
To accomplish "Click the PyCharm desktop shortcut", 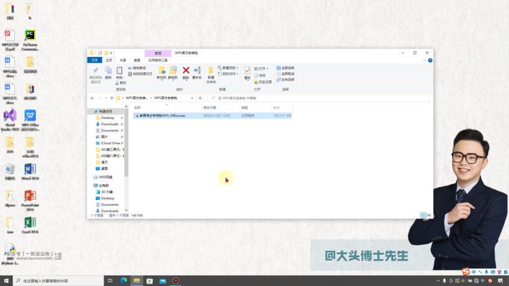I will point(30,40).
